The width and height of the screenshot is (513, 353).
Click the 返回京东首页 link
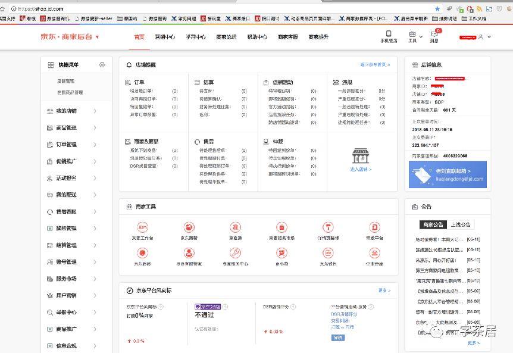tap(375, 65)
